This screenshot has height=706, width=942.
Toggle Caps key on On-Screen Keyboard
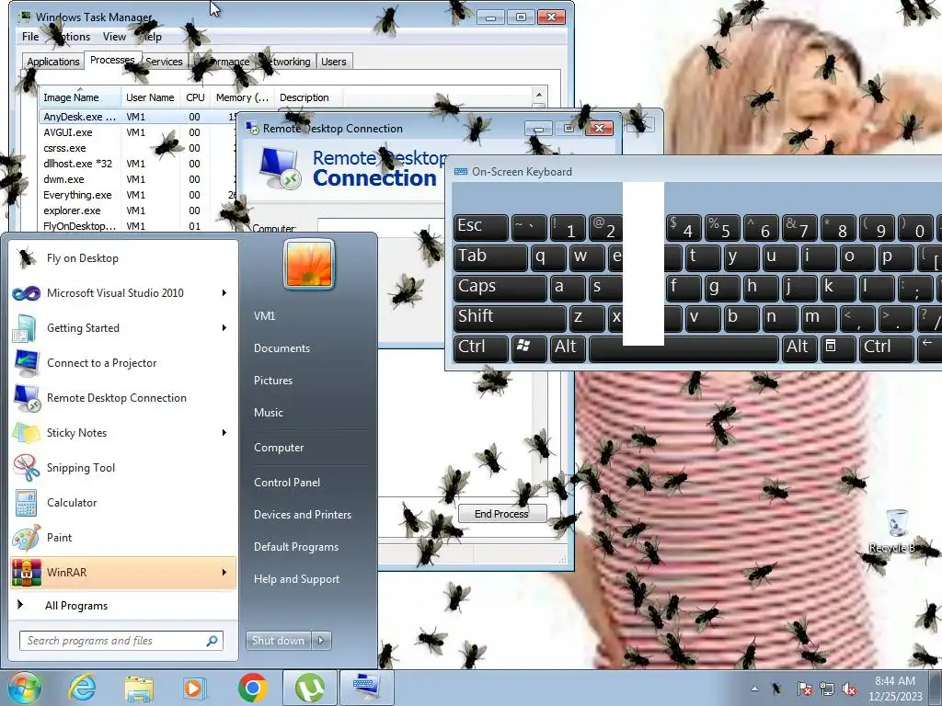tap(500, 288)
